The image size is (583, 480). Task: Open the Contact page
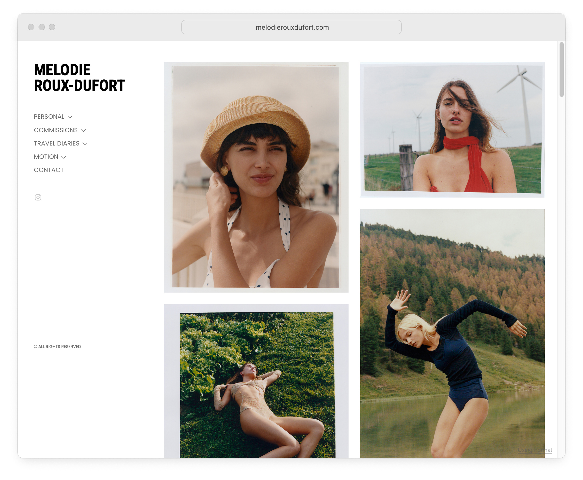click(x=49, y=170)
